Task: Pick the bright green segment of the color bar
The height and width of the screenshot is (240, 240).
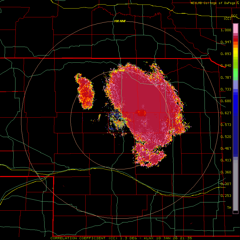Action: (235, 73)
